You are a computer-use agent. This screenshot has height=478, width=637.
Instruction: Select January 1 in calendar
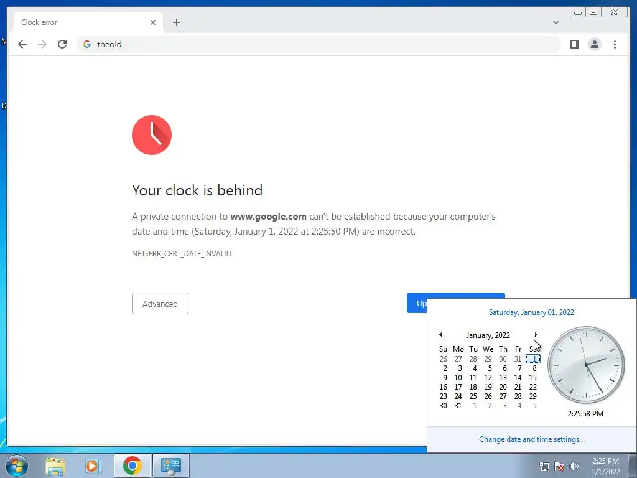tap(533, 359)
